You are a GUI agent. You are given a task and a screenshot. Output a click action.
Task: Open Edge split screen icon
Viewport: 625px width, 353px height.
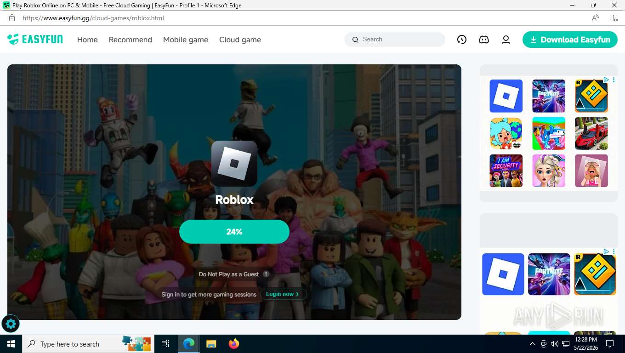(614, 18)
